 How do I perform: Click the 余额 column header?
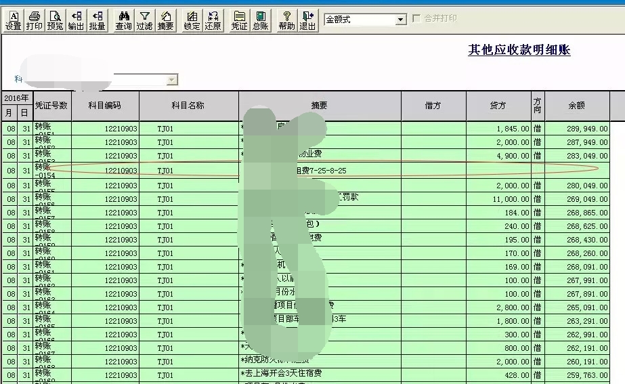tap(576, 106)
